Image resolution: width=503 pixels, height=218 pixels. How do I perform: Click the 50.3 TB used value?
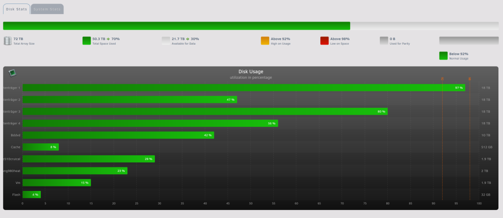tap(99, 39)
